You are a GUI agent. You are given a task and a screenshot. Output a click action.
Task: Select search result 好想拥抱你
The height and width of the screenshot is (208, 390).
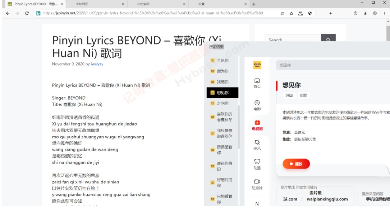[x=222, y=183]
